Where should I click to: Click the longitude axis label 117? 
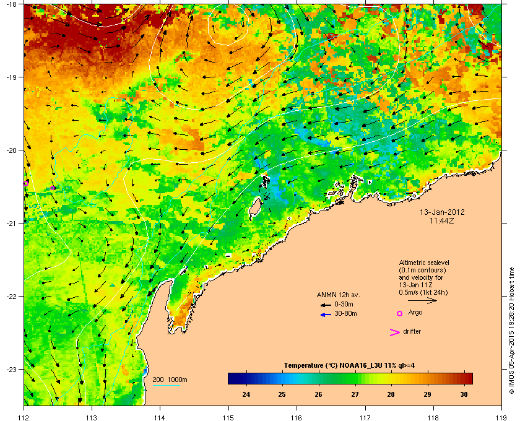pyautogui.click(x=365, y=418)
